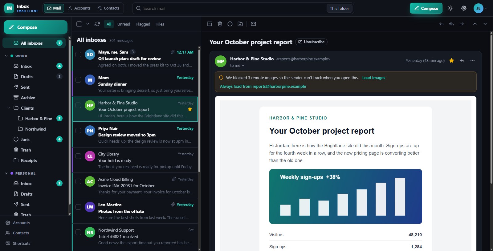The width and height of the screenshot is (493, 251).
Task: Open the dropdown arrow beside select-all checkbox
Action: pyautogui.click(x=88, y=24)
